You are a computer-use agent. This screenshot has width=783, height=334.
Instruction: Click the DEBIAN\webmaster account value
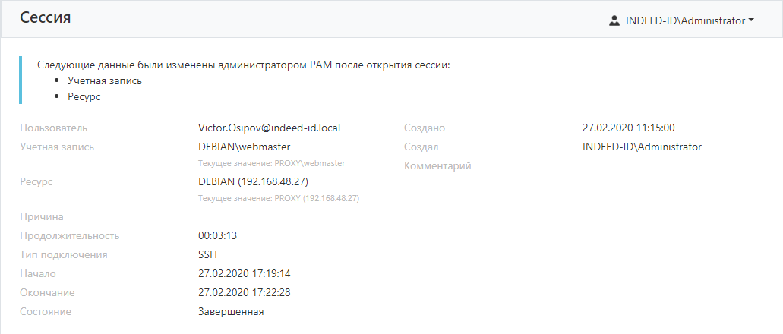click(x=244, y=147)
